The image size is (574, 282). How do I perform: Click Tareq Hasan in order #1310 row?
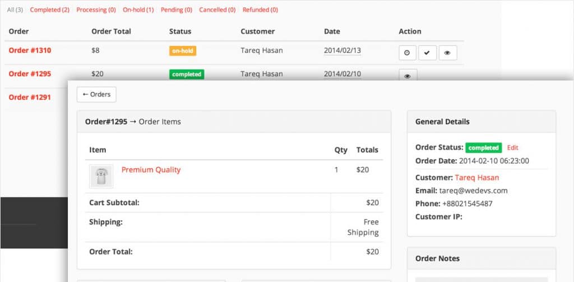click(x=262, y=50)
